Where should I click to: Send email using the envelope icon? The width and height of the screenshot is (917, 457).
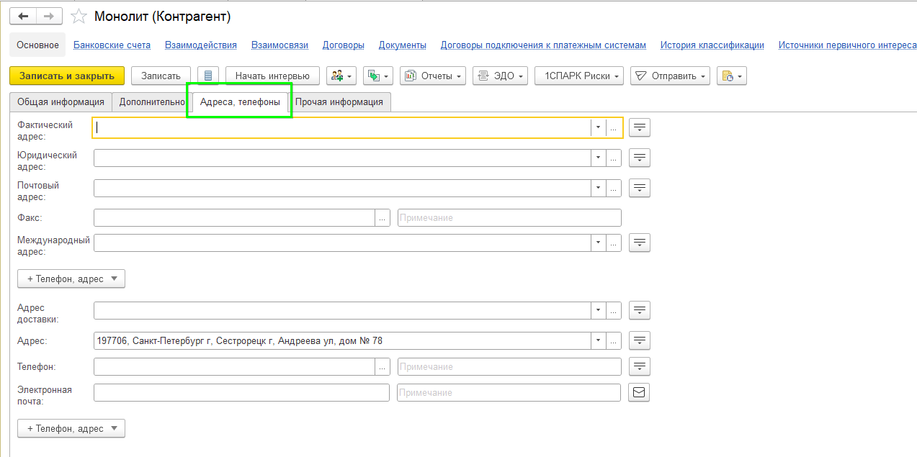(640, 392)
